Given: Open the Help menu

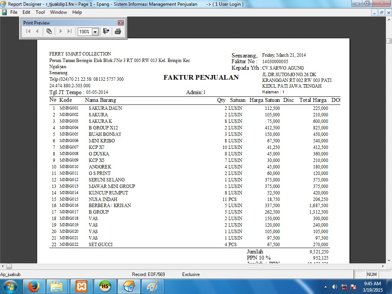Looking at the screenshot, I should (x=77, y=12).
